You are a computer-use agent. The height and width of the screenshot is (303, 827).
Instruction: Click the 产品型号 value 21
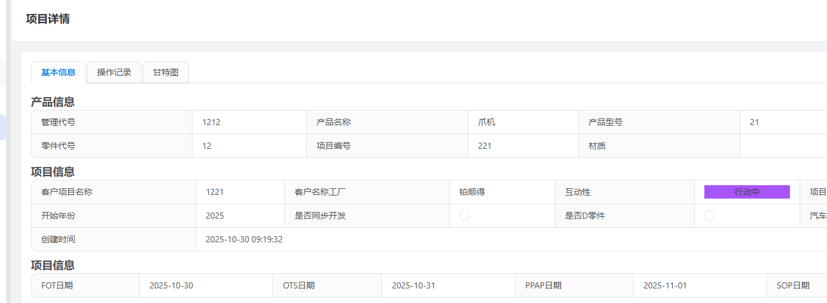(x=754, y=122)
